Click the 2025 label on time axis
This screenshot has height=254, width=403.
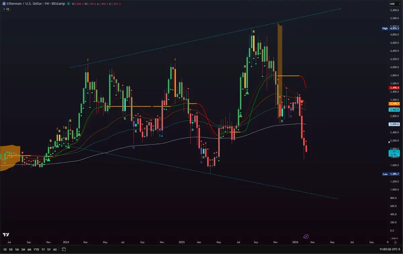182,242
